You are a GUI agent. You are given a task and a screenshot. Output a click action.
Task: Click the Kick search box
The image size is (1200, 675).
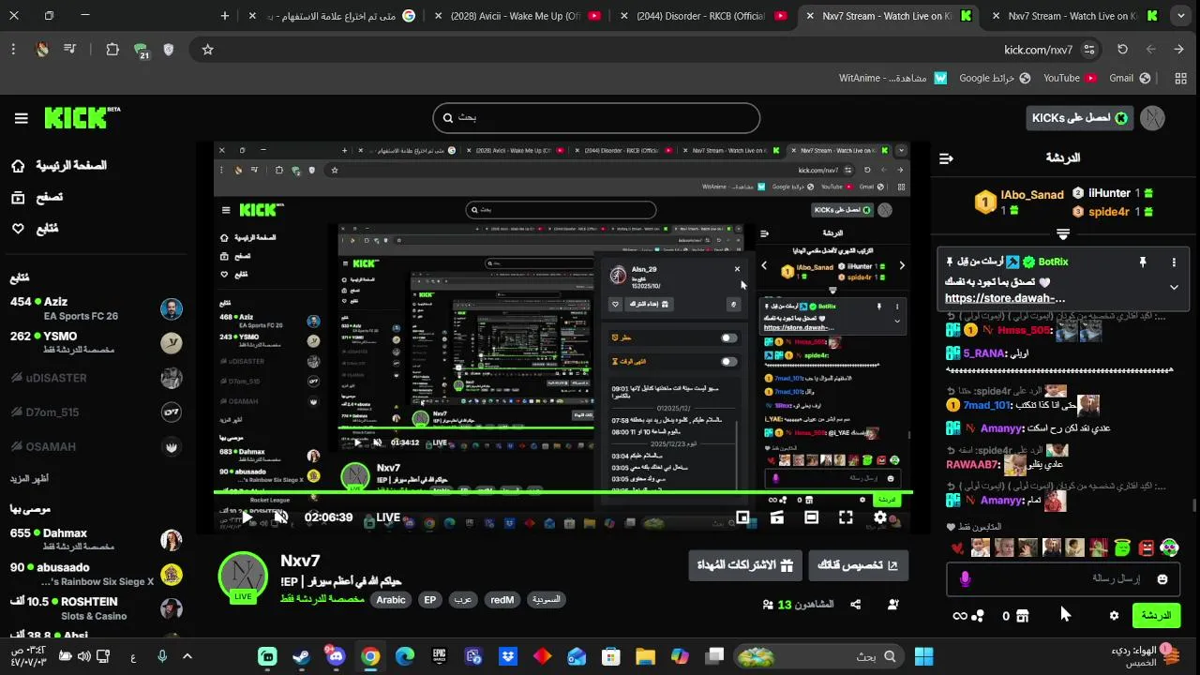[x=596, y=118]
